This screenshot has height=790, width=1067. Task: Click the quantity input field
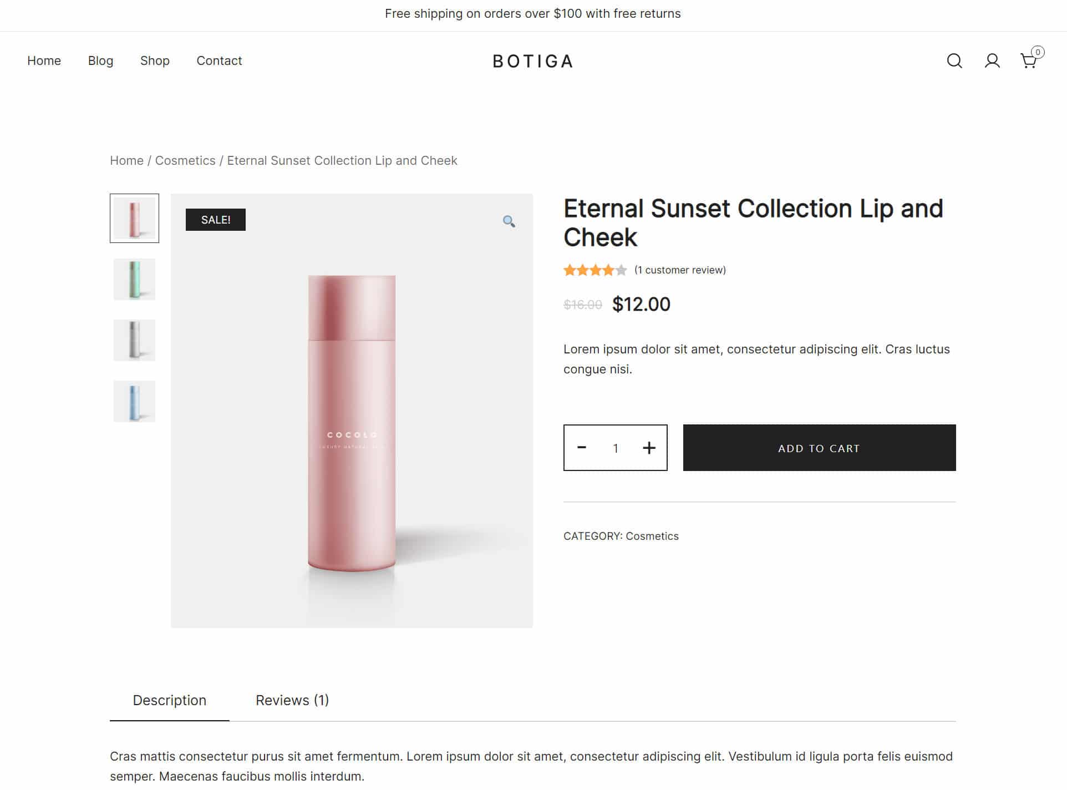point(616,448)
